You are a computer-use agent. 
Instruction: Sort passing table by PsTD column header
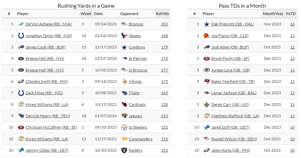pos(290,14)
